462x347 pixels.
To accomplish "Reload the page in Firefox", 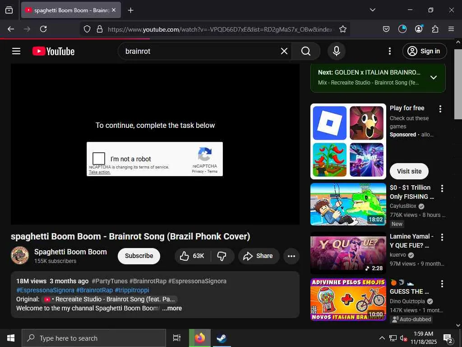I will coord(43,29).
